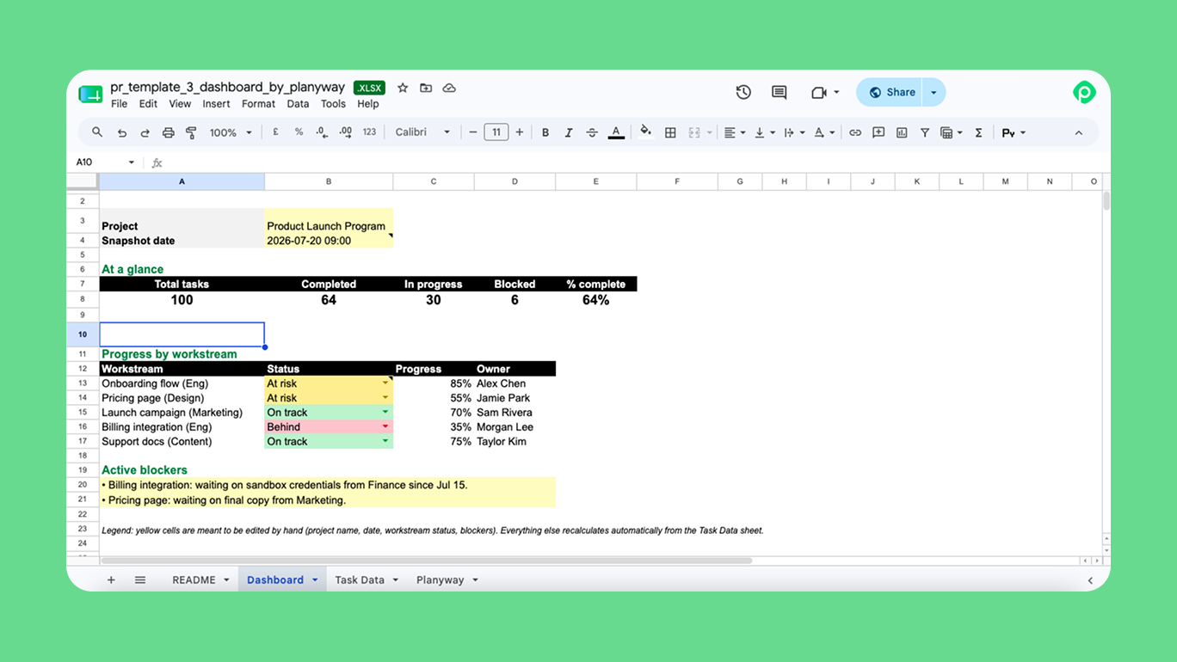Click the 64% complete value
1177x662 pixels.
596,300
